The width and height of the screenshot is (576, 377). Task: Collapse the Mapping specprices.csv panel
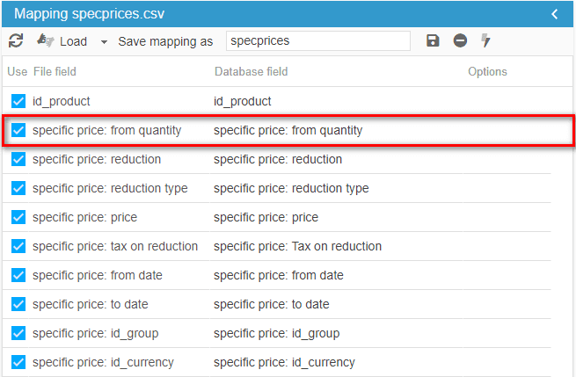[555, 13]
